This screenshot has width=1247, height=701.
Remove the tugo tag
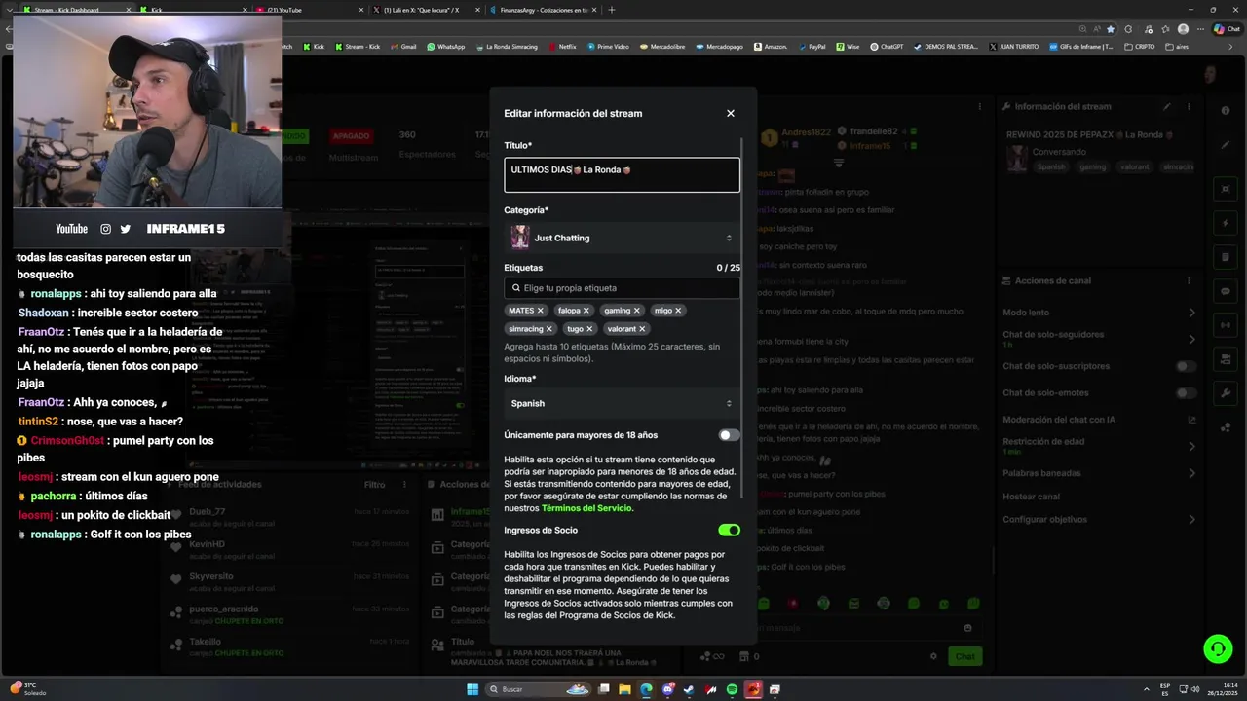(x=589, y=329)
